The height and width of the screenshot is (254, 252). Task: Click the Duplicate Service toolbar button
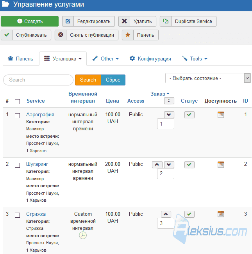tap(188, 21)
